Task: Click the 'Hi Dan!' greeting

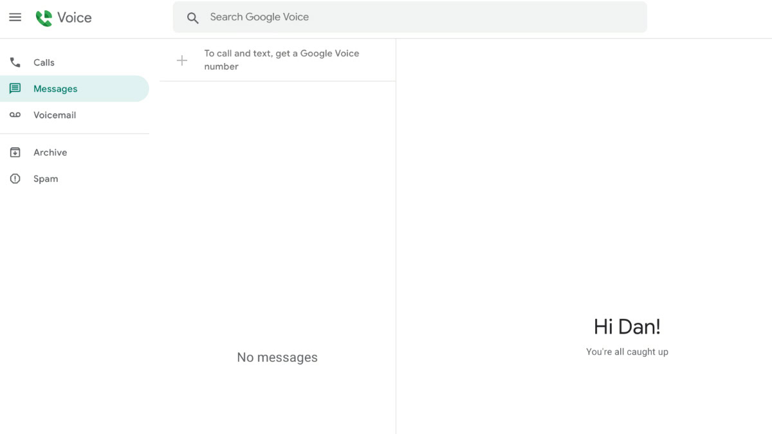Action: (627, 327)
